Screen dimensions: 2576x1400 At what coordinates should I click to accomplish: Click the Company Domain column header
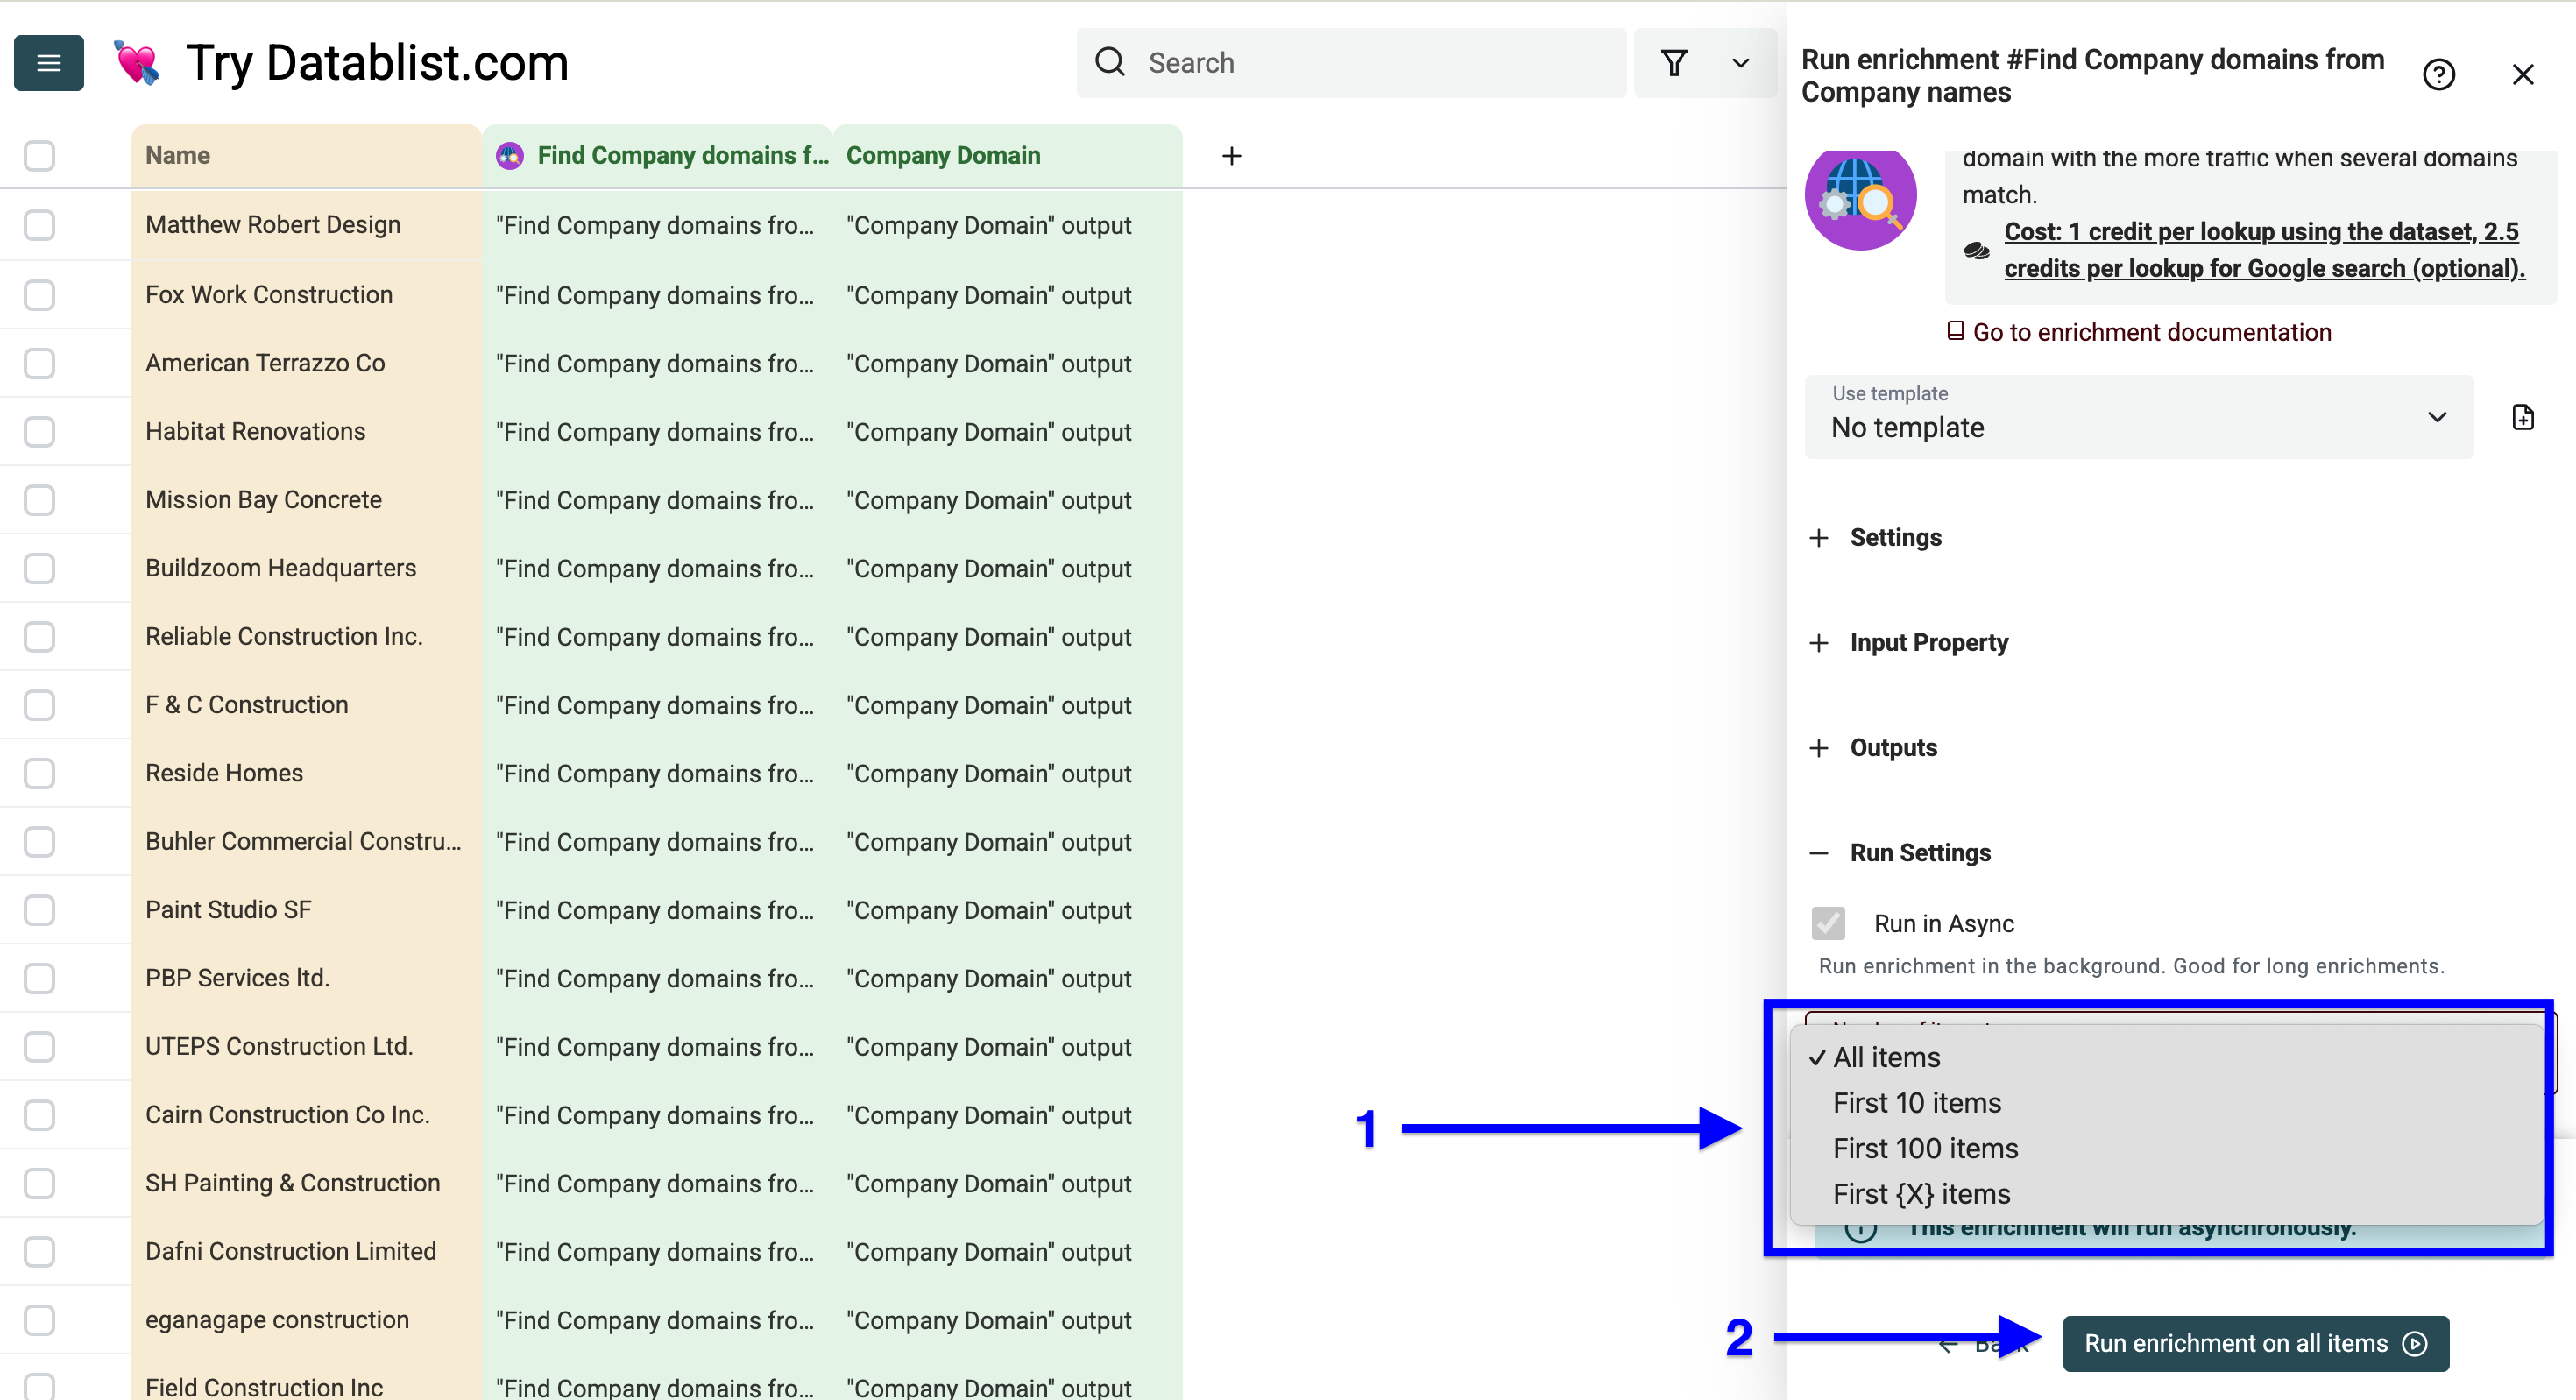coord(1008,156)
